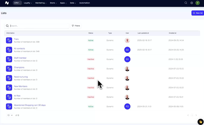Click user photo in the Tiers row
This screenshot has height=125, width=204.
point(127,40)
